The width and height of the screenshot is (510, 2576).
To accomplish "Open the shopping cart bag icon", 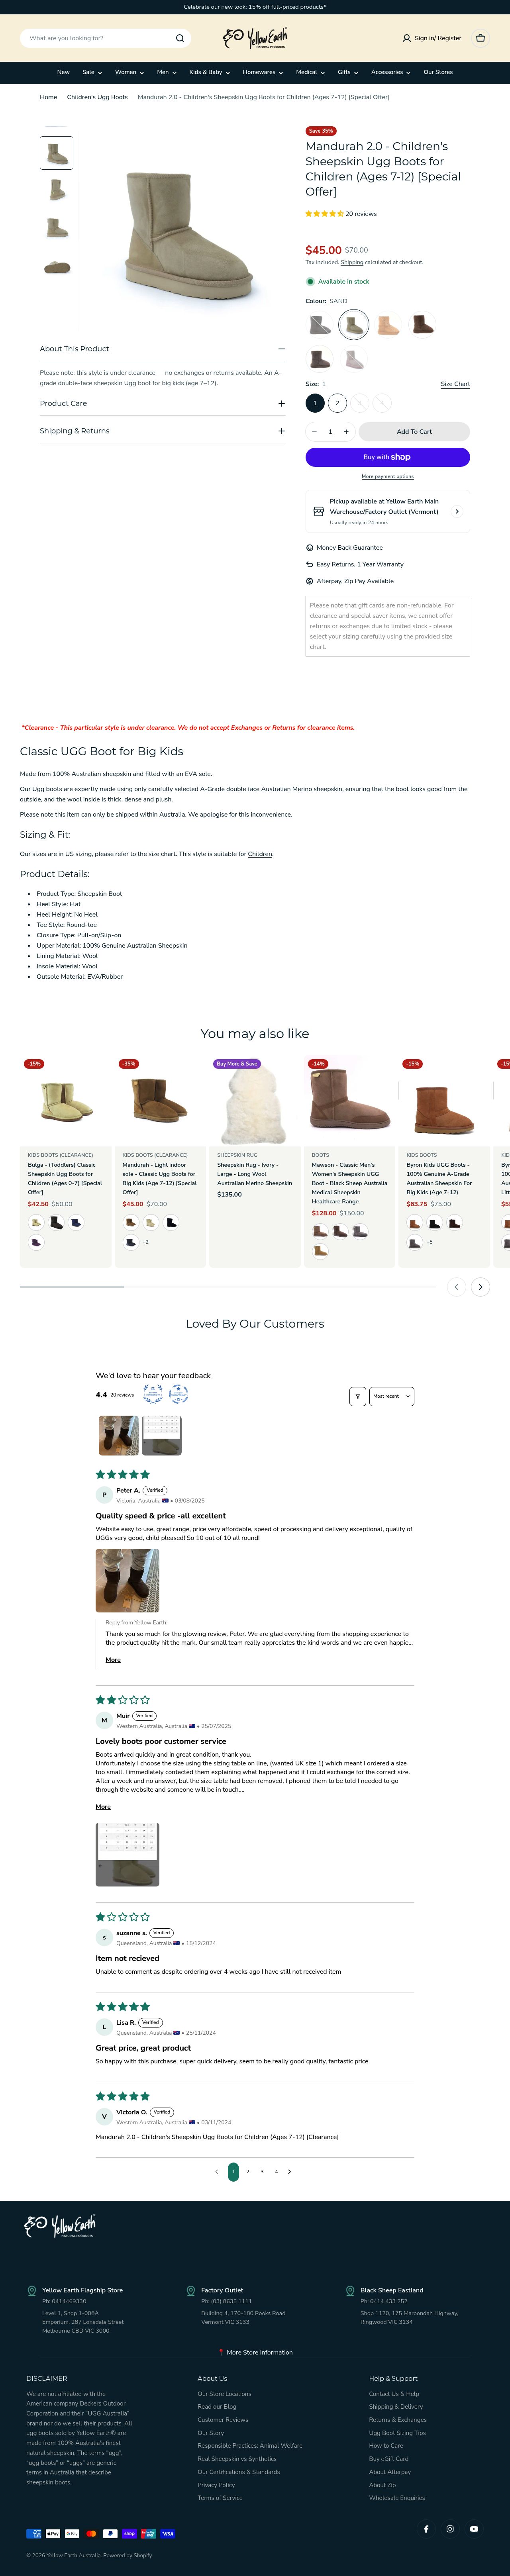I will coord(480,38).
